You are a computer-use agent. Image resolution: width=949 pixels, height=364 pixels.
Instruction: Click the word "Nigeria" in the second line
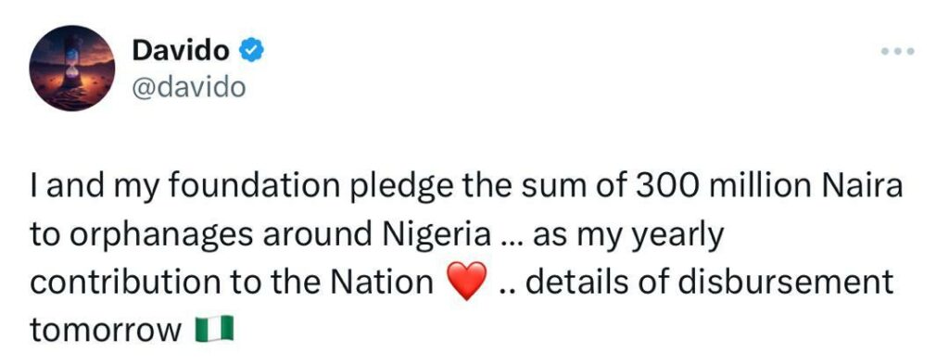(x=436, y=234)
